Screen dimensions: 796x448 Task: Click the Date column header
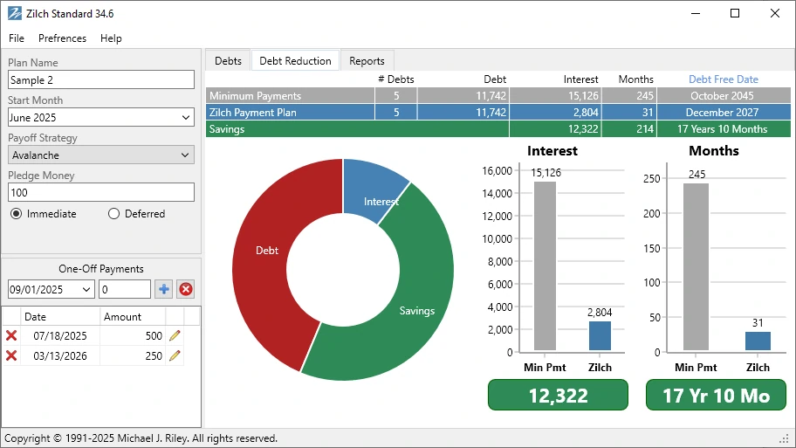click(60, 316)
